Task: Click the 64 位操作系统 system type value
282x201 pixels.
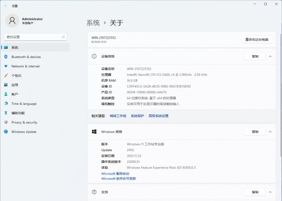Action: point(151,98)
